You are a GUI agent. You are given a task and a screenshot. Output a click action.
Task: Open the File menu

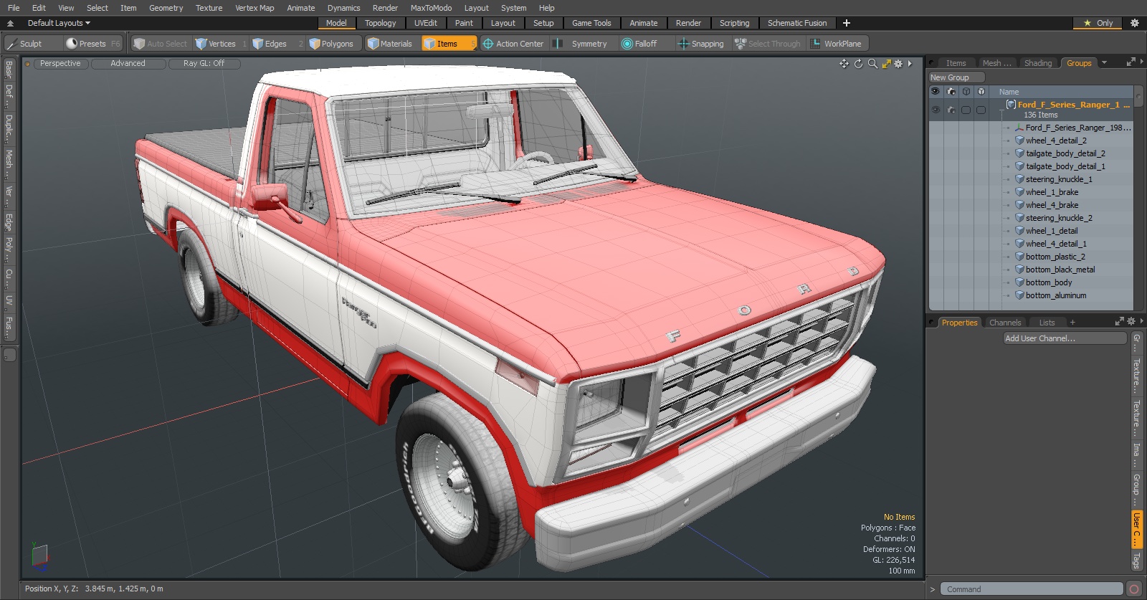pos(14,8)
